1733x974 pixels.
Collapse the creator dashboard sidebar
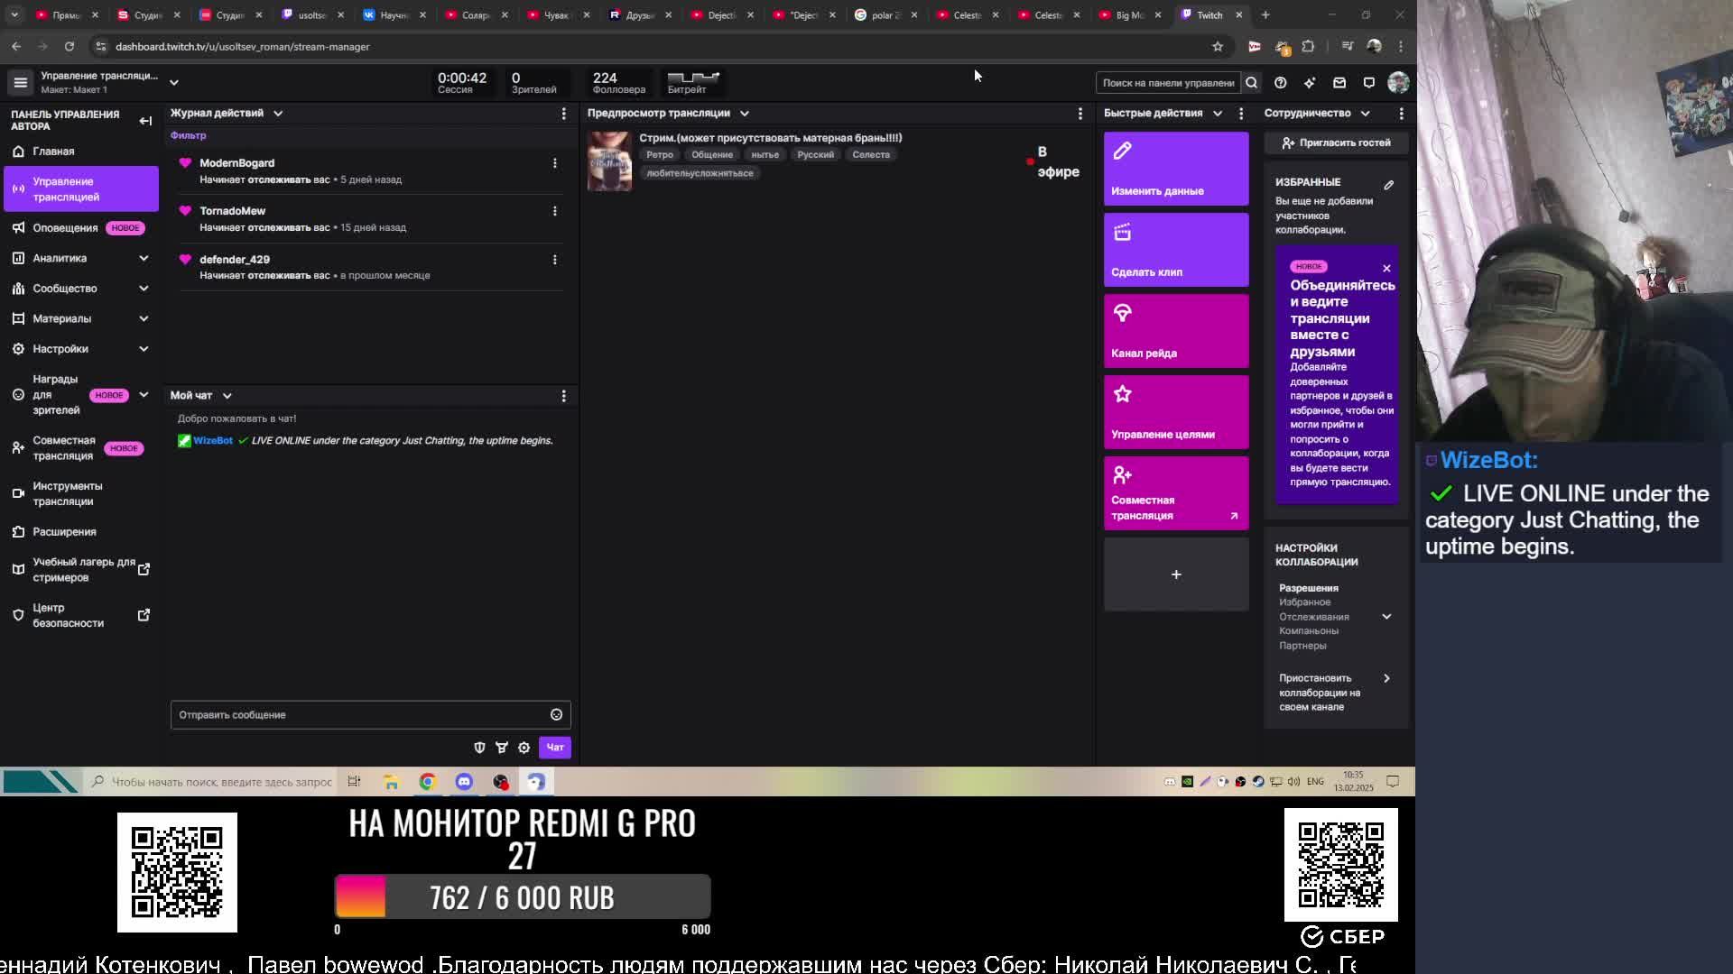coord(145,121)
